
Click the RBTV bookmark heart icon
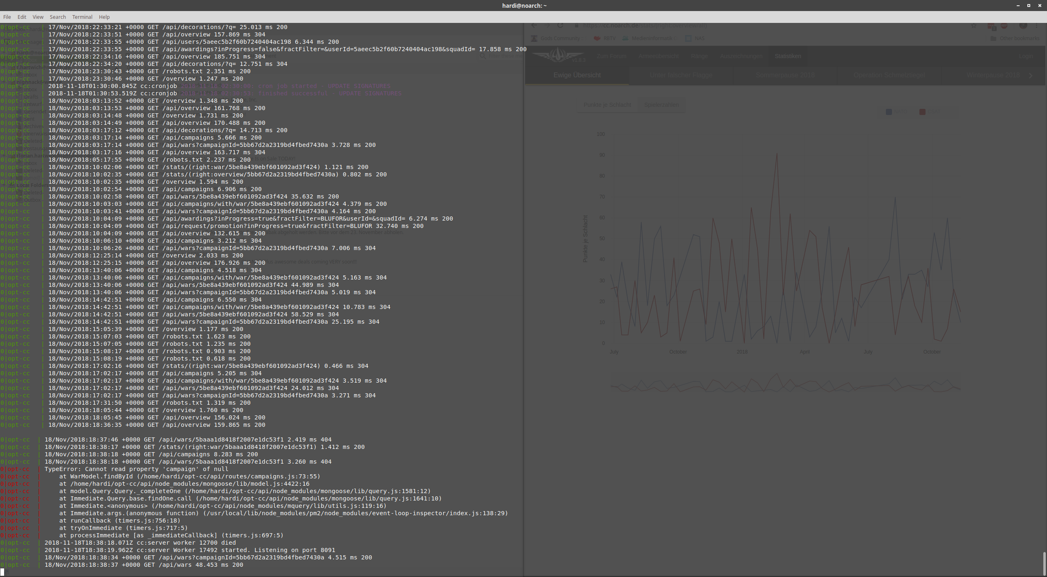pyautogui.click(x=597, y=38)
